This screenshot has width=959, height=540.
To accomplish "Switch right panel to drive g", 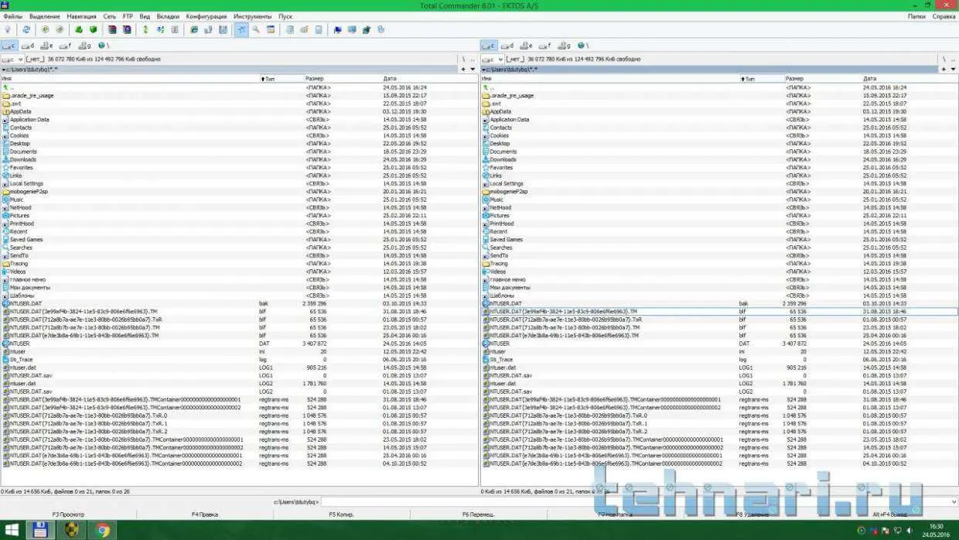I will point(564,46).
